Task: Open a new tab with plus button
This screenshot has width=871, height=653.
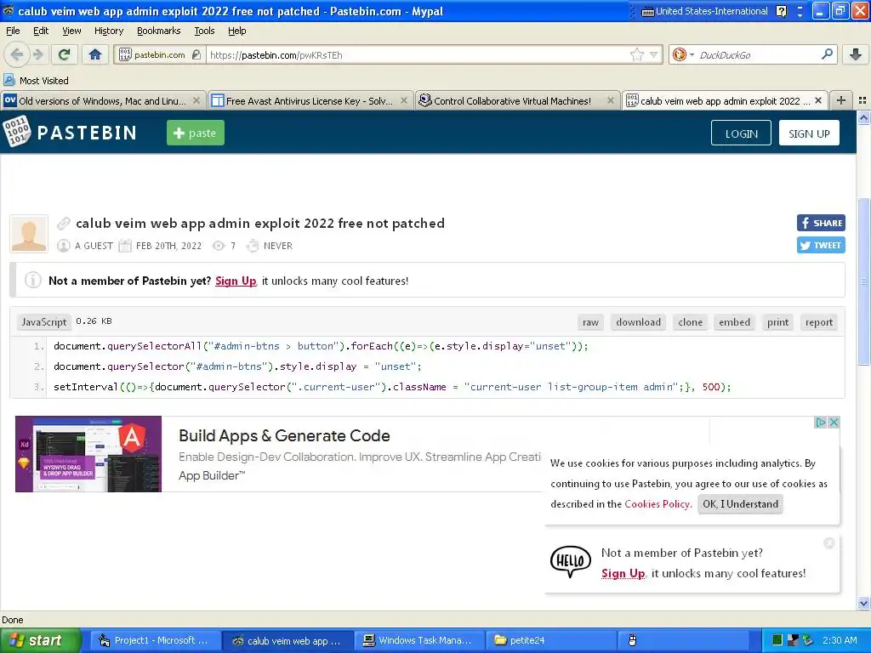Action: (841, 100)
